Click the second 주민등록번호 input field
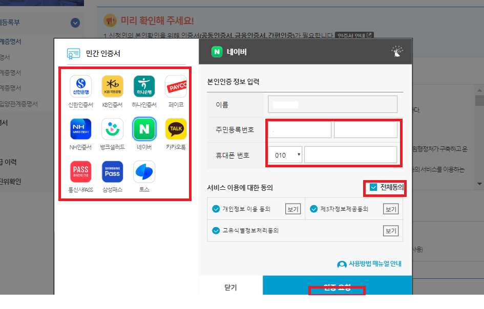484x309 pixels. 366,129
